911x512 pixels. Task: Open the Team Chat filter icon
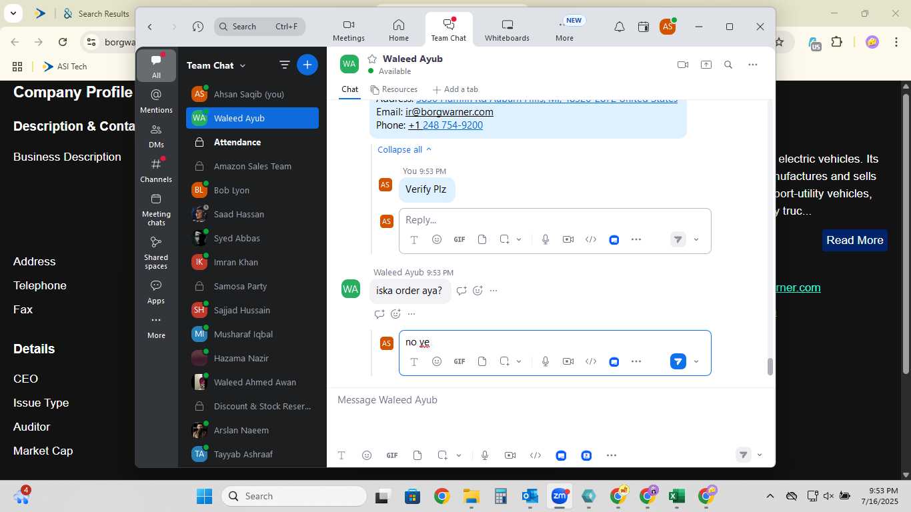pyautogui.click(x=284, y=65)
